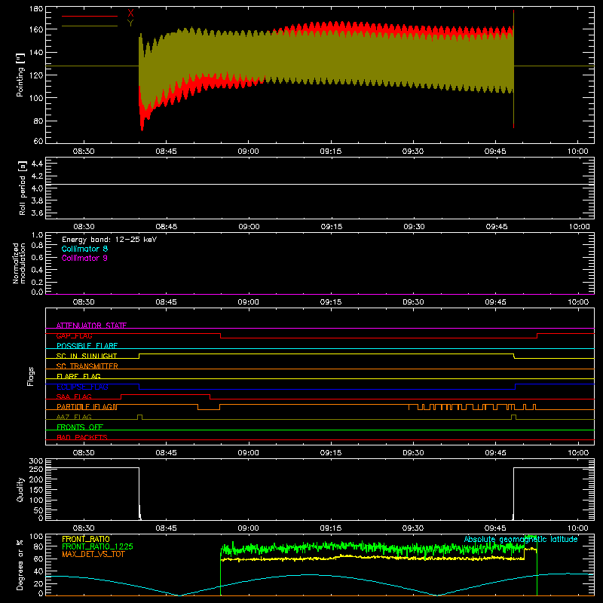Select the POSSIBLE_FLARE flag label

click(87, 346)
